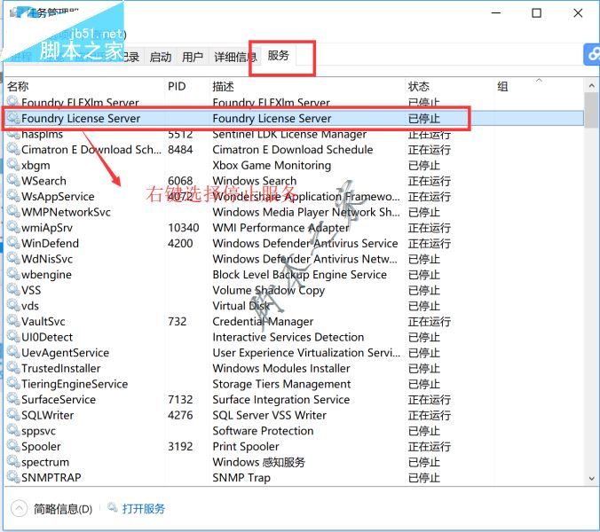The image size is (600, 532).
Task: Sort by 状态 column header
Action: [419, 86]
